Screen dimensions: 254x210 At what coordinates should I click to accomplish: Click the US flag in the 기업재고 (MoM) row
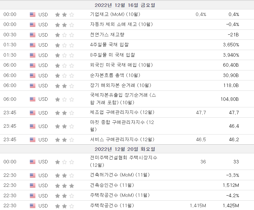(33, 14)
